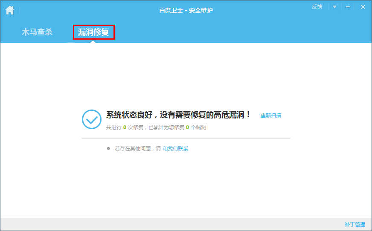Switch to the 木马查杀 tab
372x231 pixels.
point(37,32)
